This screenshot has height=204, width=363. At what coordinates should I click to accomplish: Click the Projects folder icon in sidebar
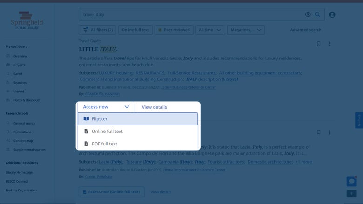click(8, 65)
